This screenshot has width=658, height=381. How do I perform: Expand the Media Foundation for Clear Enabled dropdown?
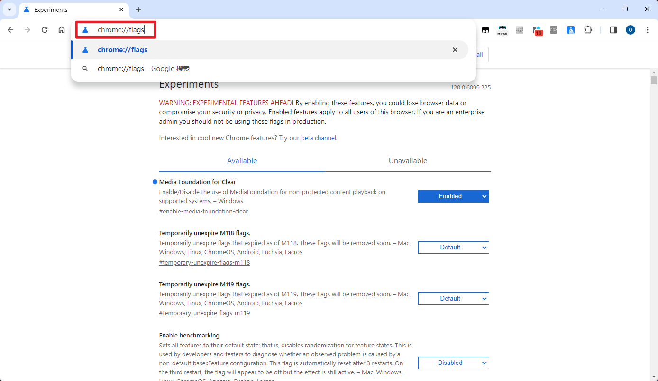pos(453,196)
